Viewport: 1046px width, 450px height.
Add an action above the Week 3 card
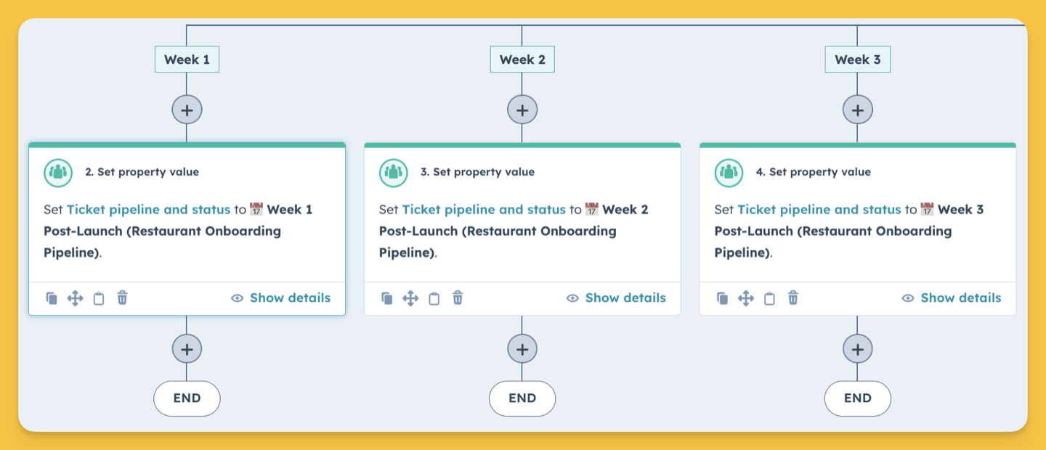(858, 110)
